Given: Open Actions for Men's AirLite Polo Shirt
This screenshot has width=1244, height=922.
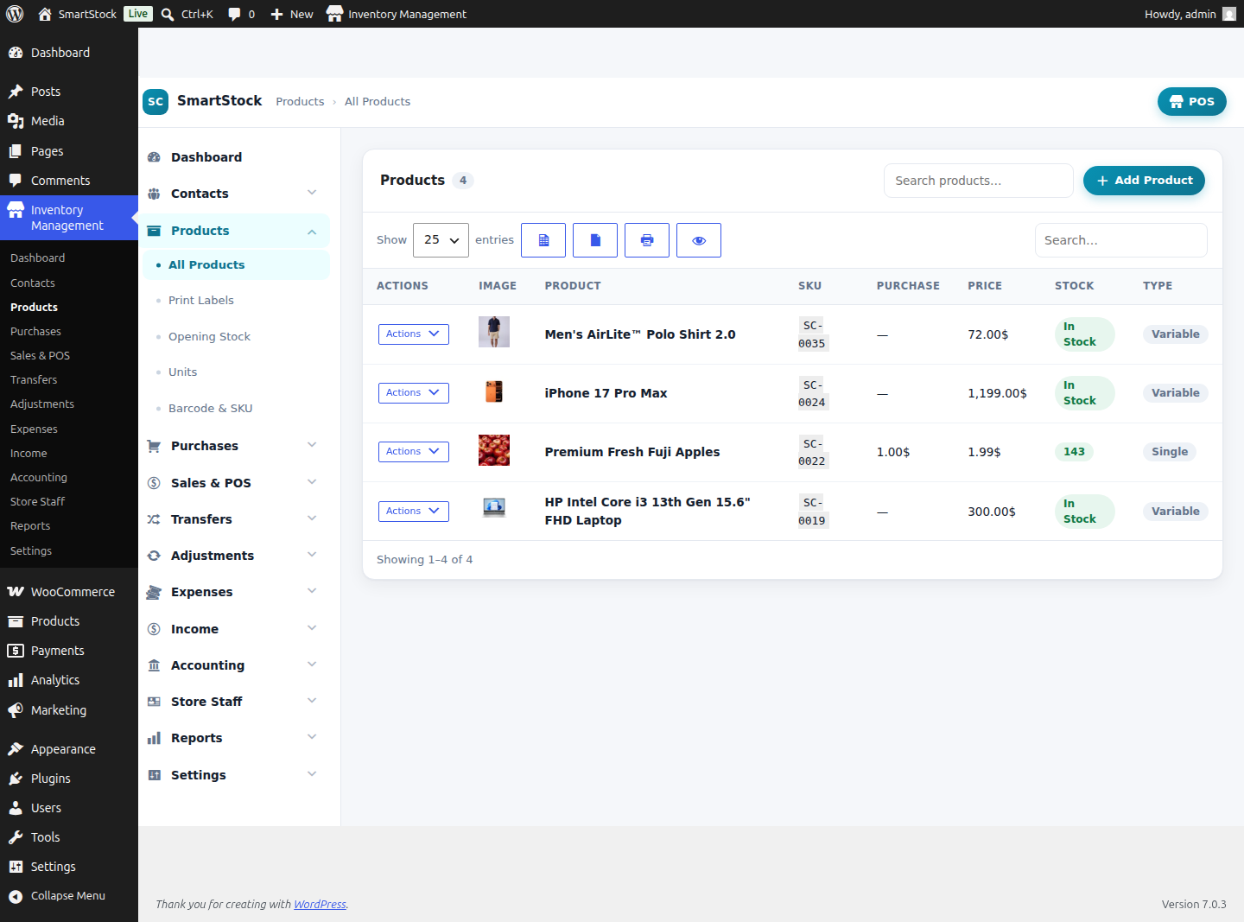Looking at the screenshot, I should [414, 334].
